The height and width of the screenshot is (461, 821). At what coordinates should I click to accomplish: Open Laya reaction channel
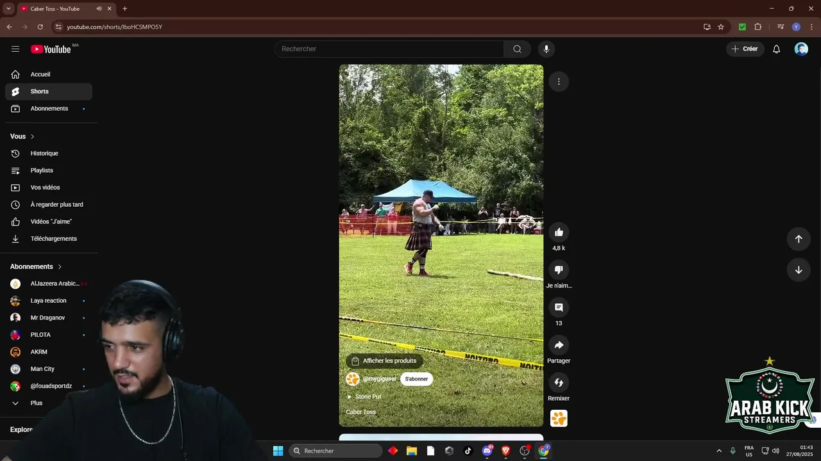pyautogui.click(x=49, y=301)
